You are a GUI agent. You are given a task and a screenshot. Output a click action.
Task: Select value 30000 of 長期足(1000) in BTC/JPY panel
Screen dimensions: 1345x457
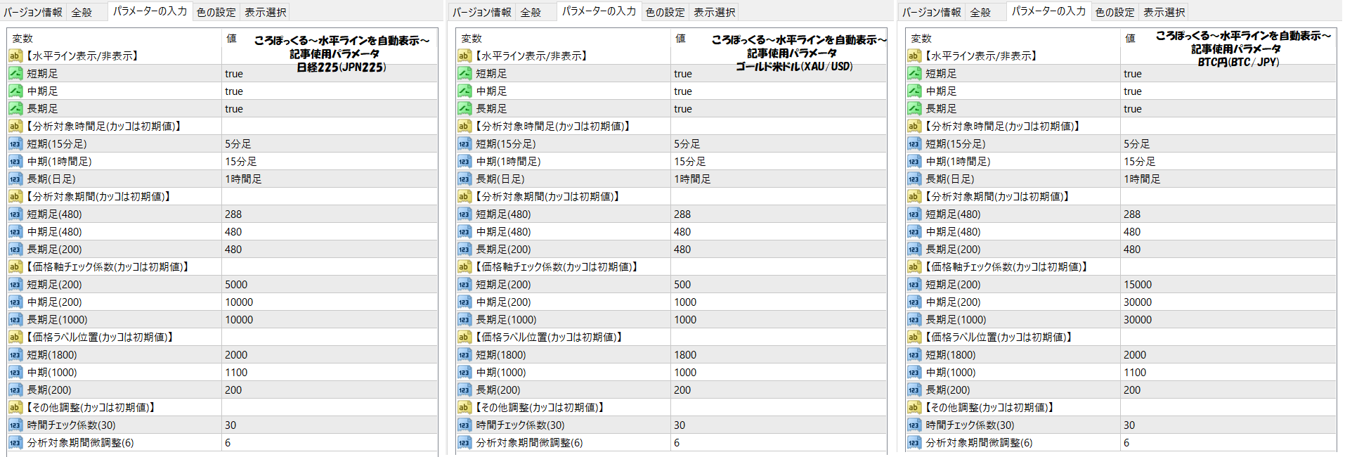[1138, 319]
